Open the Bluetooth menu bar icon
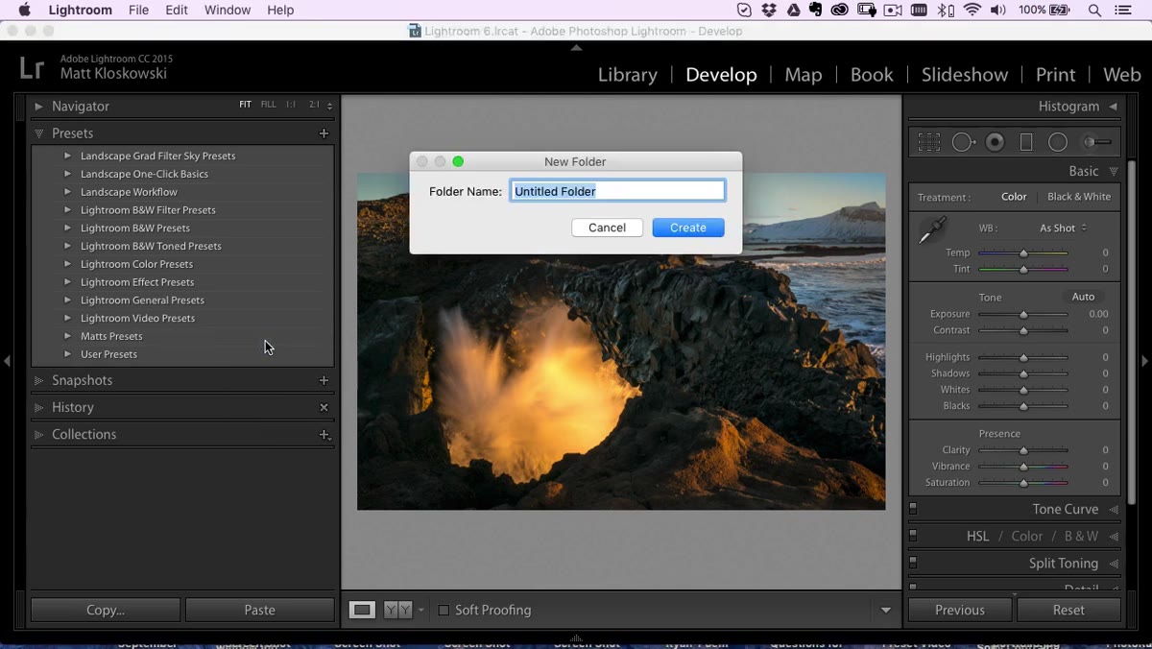This screenshot has height=649, width=1152. point(947,10)
